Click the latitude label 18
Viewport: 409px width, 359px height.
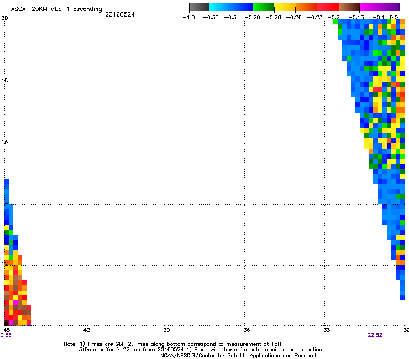pyautogui.click(x=4, y=80)
